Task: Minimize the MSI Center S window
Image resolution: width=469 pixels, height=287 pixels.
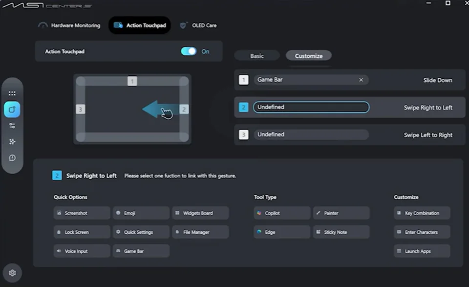Action: 428,3
